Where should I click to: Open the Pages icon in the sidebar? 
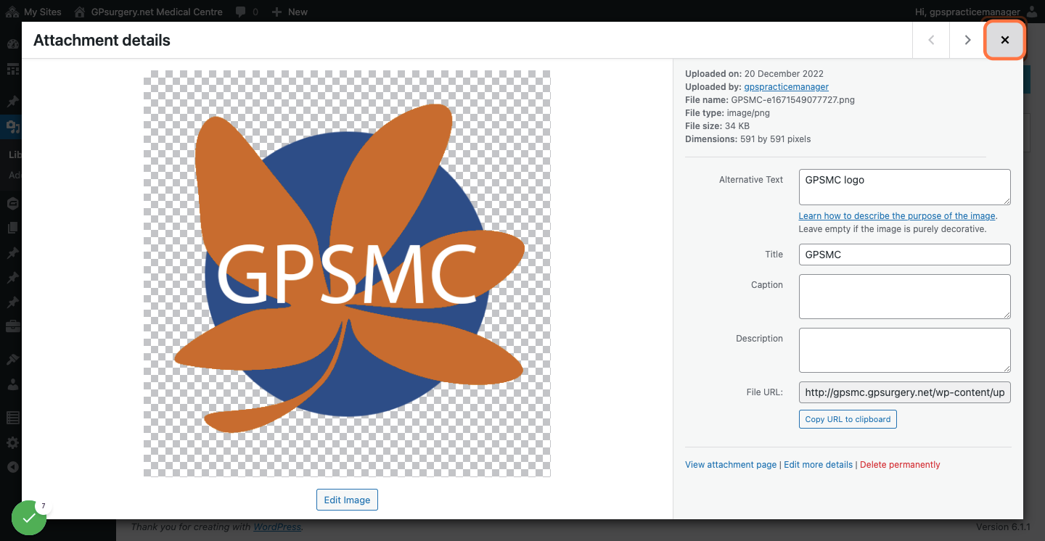coord(12,228)
